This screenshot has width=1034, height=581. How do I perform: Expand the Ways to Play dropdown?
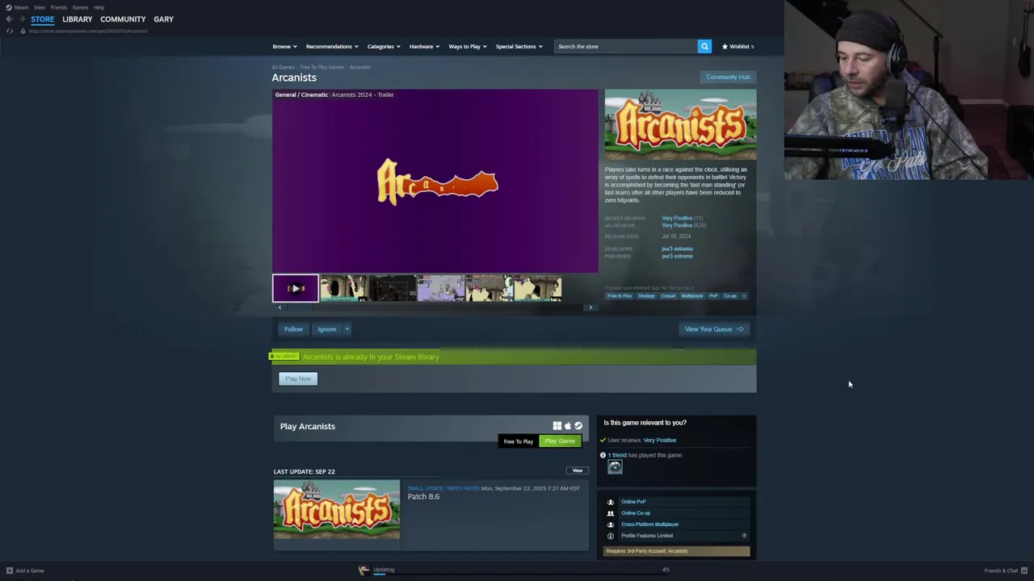(x=467, y=47)
